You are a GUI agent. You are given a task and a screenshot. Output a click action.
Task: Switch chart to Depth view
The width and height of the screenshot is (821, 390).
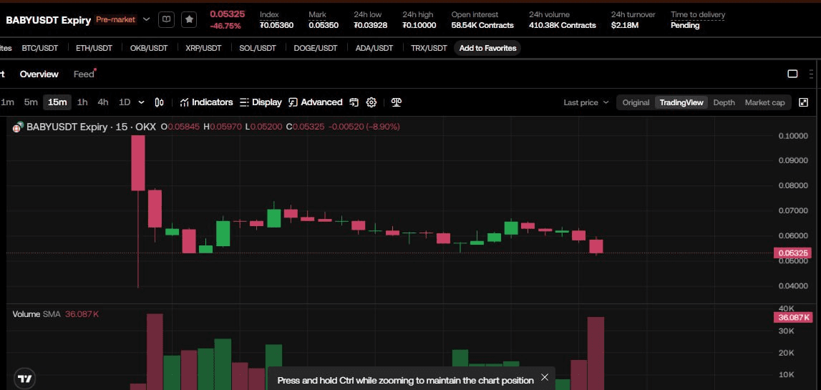click(x=724, y=102)
